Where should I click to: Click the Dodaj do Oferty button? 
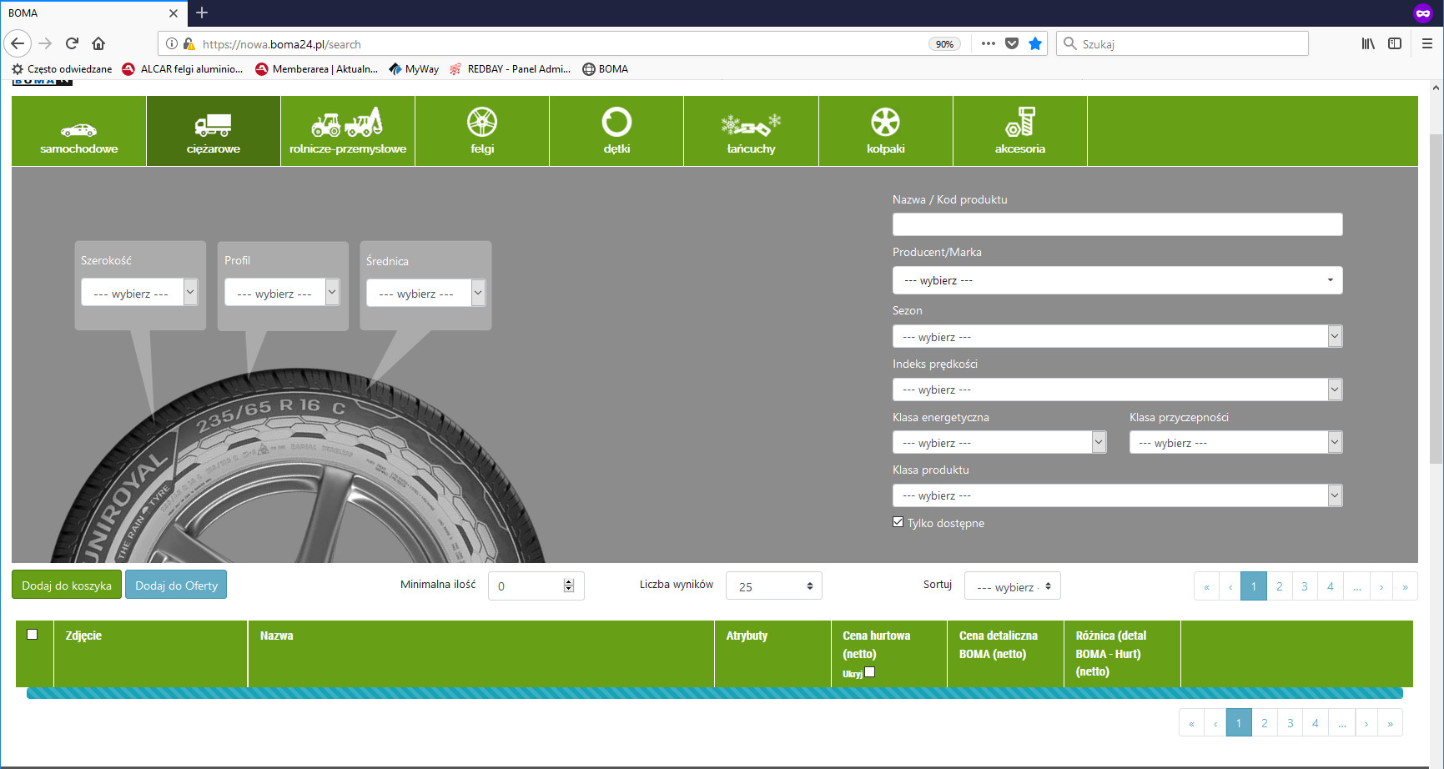point(176,586)
